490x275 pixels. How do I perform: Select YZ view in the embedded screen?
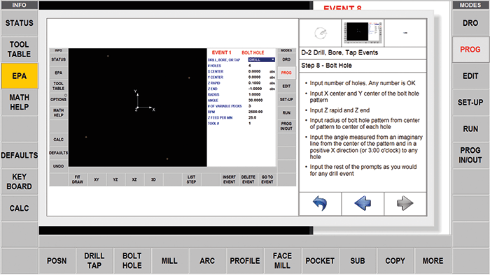pyautogui.click(x=115, y=179)
